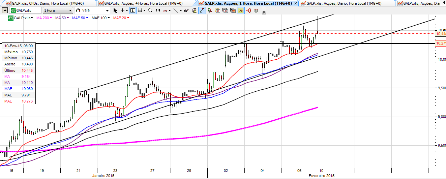The height and width of the screenshot is (179, 446).
Task: Open the indicators dropdown arrow
Action: pos(170,10)
